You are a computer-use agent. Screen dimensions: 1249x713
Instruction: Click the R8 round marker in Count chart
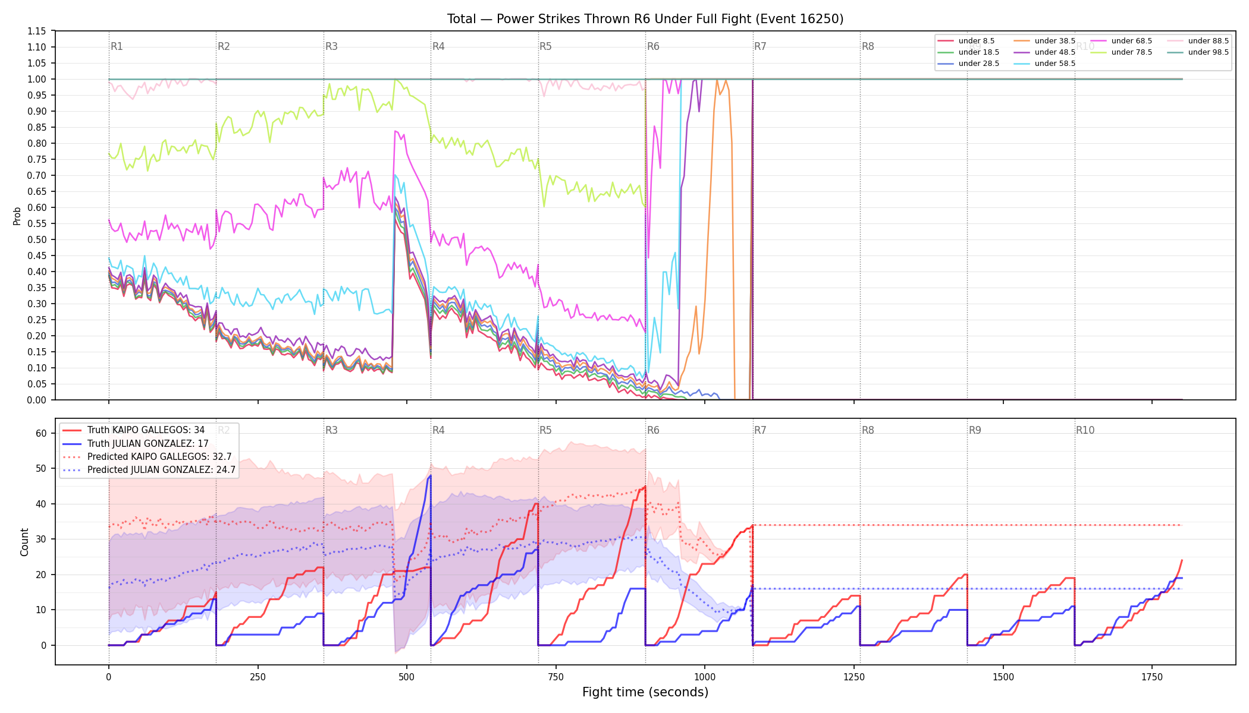pyautogui.click(x=868, y=430)
